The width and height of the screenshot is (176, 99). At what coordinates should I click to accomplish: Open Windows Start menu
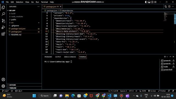34,96
